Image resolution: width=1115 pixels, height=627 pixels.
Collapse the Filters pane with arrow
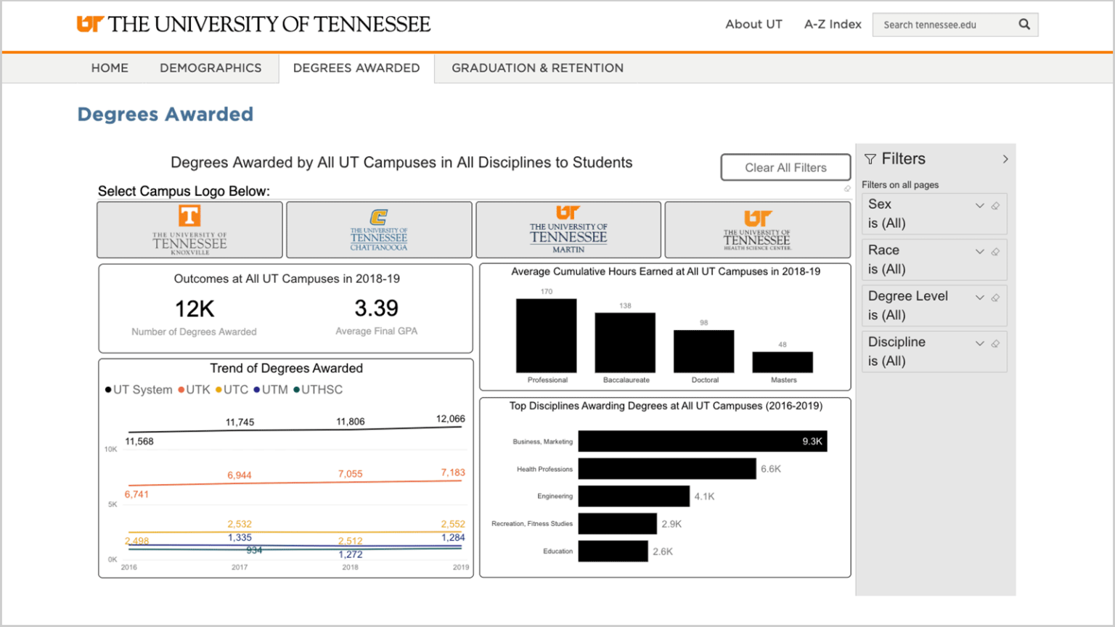(1005, 159)
